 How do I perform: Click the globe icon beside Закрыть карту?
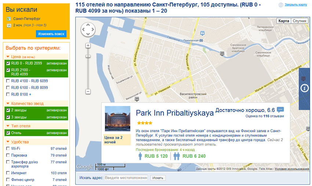pos(281,5)
